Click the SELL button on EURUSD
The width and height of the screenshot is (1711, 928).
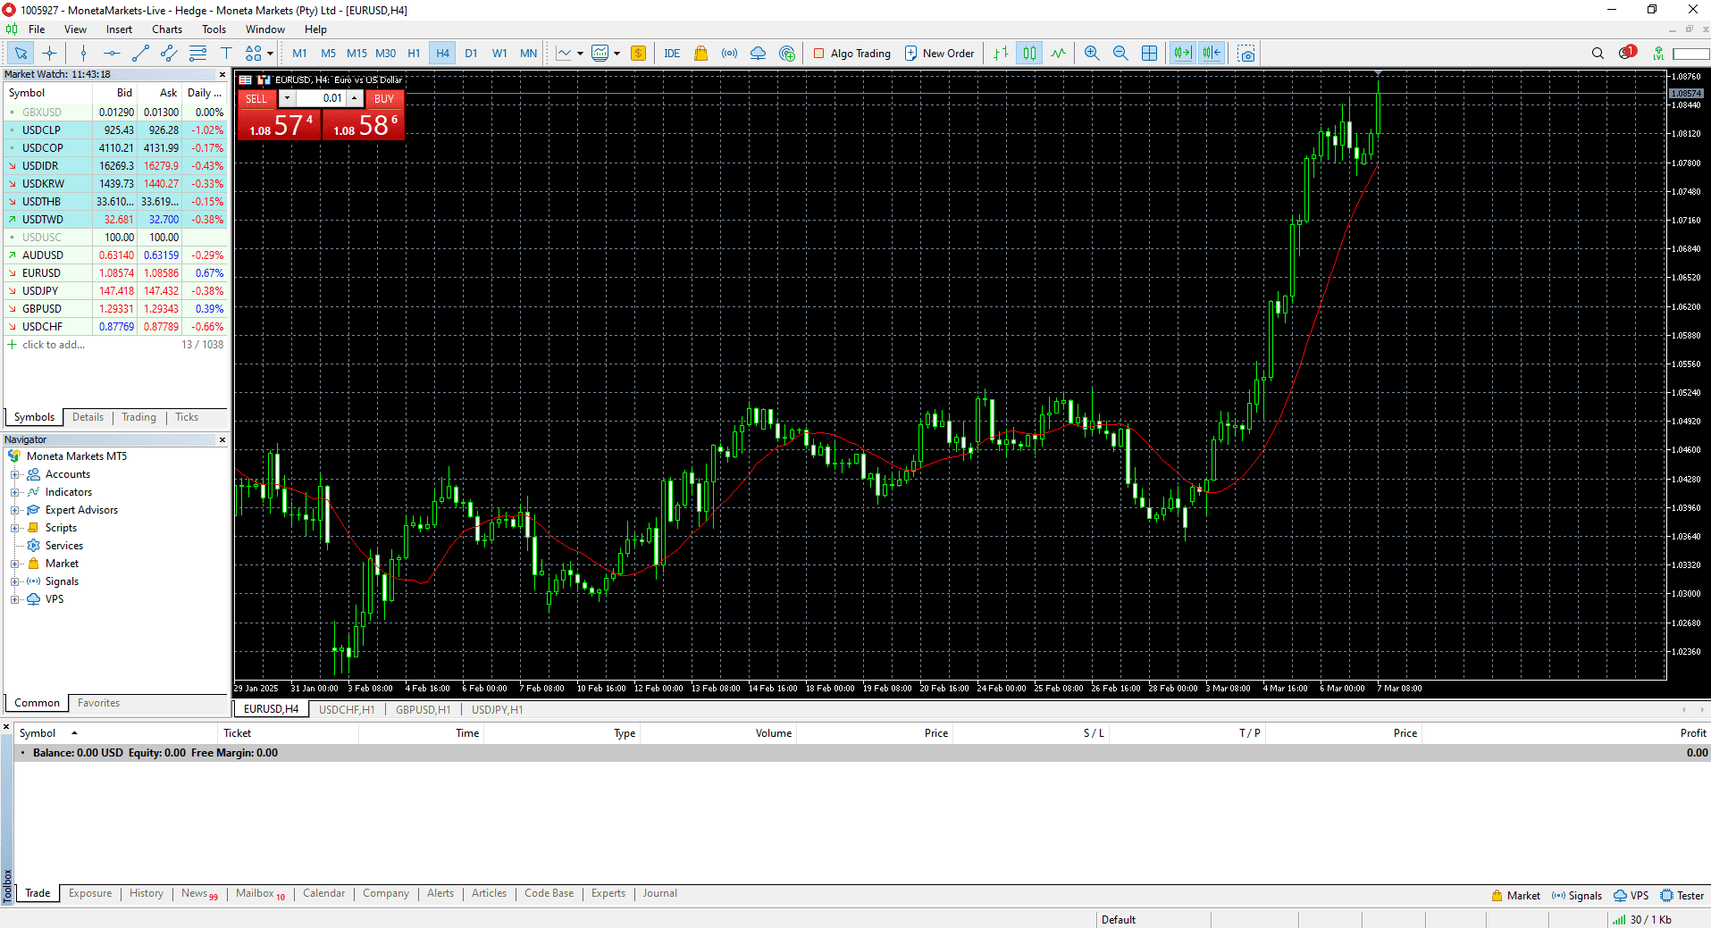(256, 98)
